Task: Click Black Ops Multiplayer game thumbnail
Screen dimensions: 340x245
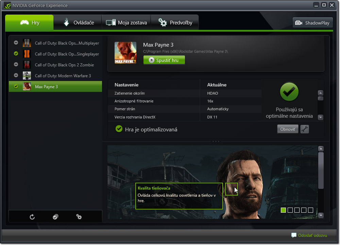Action: pos(27,43)
